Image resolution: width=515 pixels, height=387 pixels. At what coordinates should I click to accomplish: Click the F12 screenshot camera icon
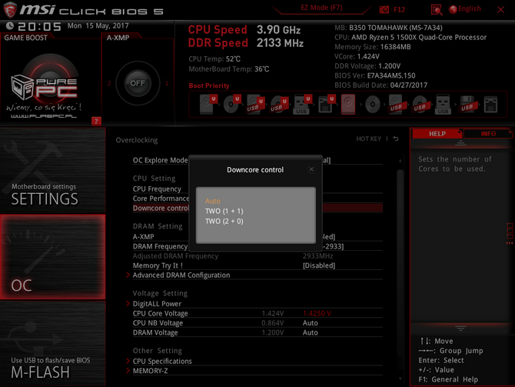[384, 9]
